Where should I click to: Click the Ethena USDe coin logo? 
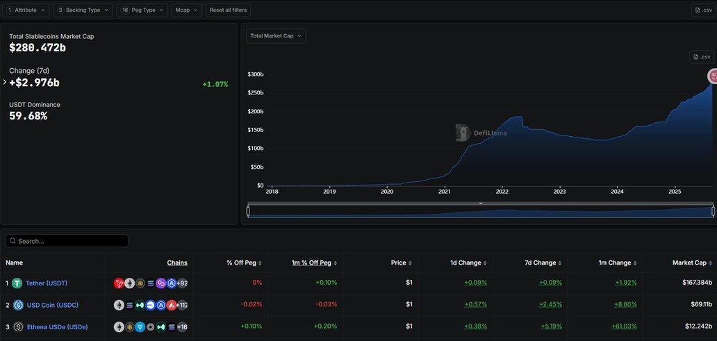17,326
